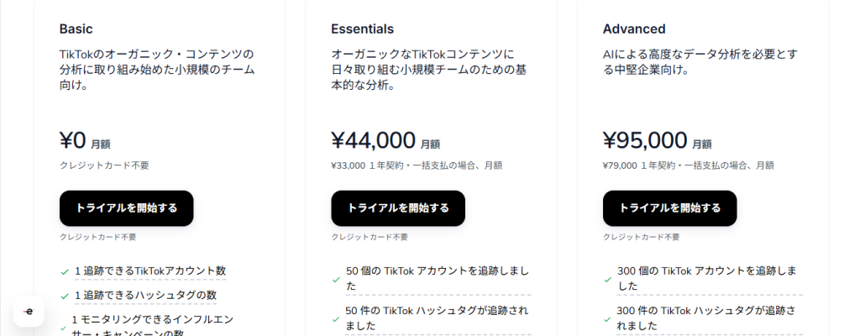
Task: Click the 1 追跡できるハッシュタグの数 feature text
Action: click(x=145, y=295)
